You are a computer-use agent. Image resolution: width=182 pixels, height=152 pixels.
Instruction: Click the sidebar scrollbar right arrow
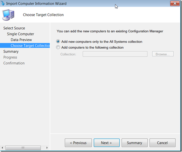(x=47, y=148)
